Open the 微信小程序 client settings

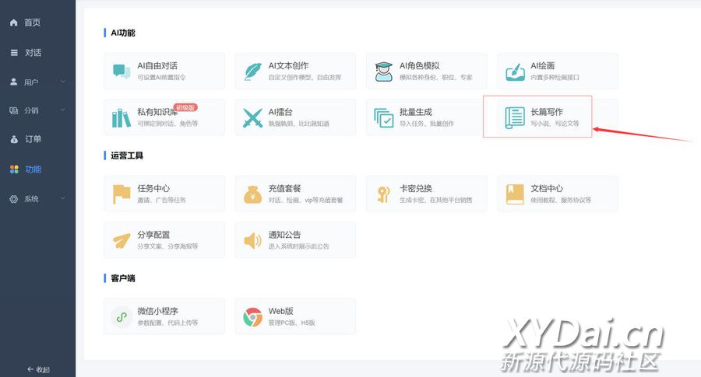click(x=164, y=316)
